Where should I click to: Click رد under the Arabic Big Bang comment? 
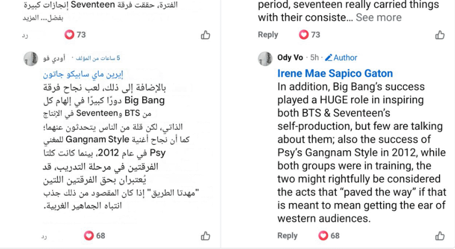tap(44, 236)
